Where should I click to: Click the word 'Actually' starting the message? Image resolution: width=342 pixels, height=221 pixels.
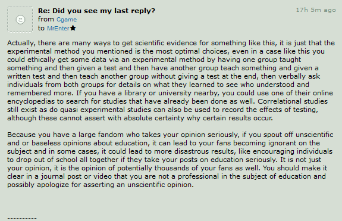tap(20, 43)
